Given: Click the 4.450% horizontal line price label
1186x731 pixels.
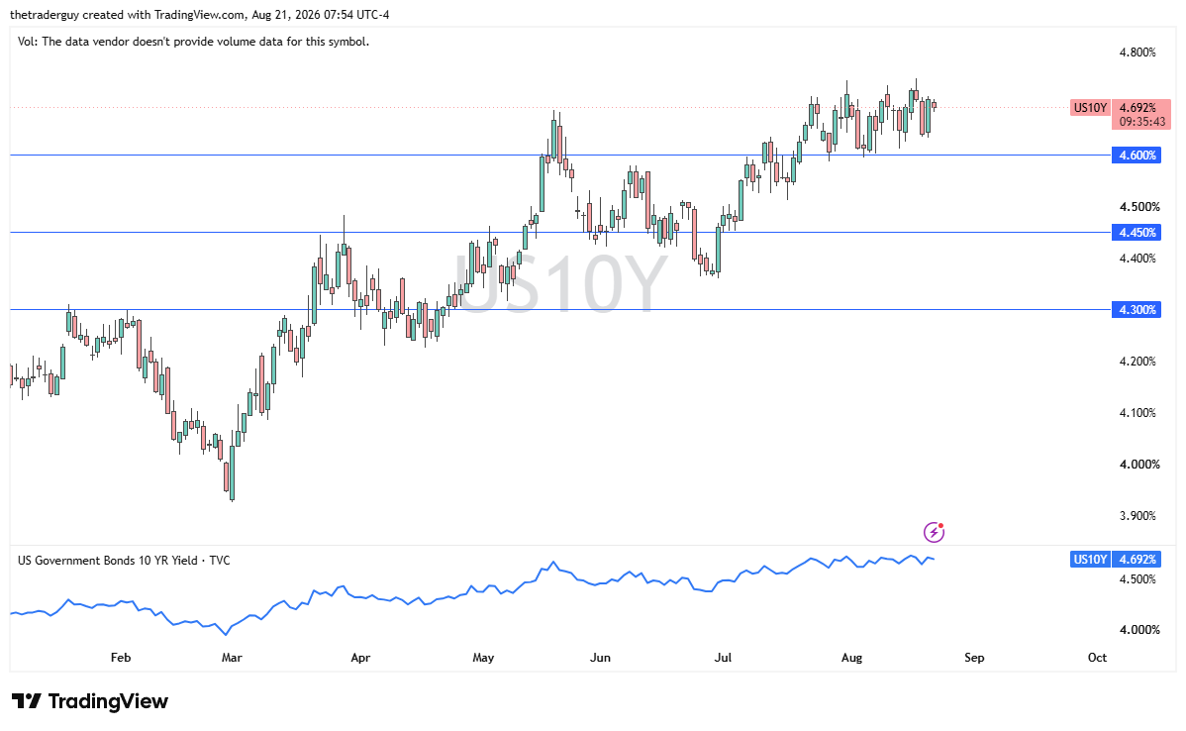Looking at the screenshot, I should click(x=1137, y=233).
